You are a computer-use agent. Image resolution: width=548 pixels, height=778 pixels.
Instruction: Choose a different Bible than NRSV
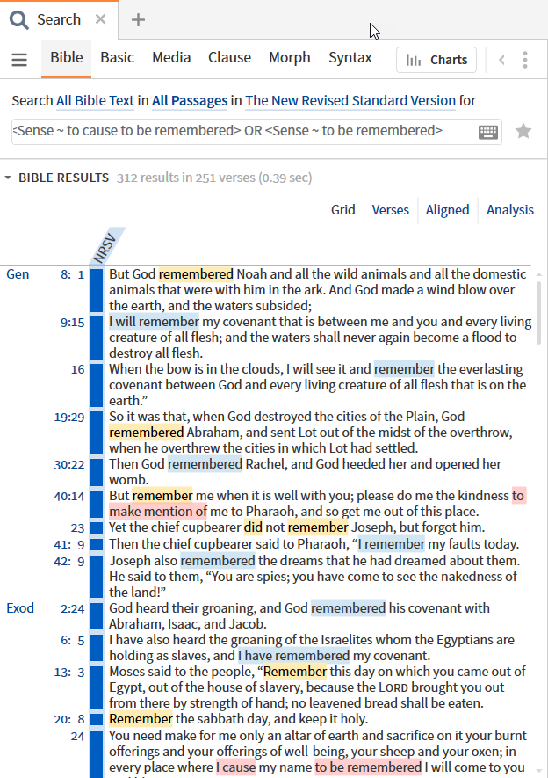(350, 101)
